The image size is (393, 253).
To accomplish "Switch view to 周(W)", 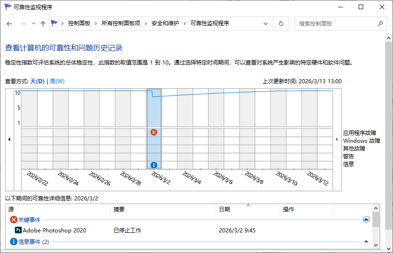I will tap(57, 81).
